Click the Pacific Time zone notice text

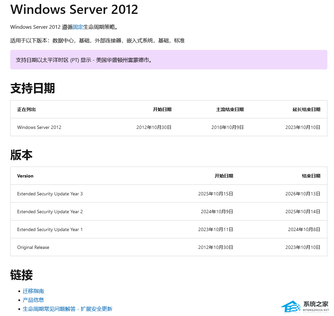(x=84, y=60)
